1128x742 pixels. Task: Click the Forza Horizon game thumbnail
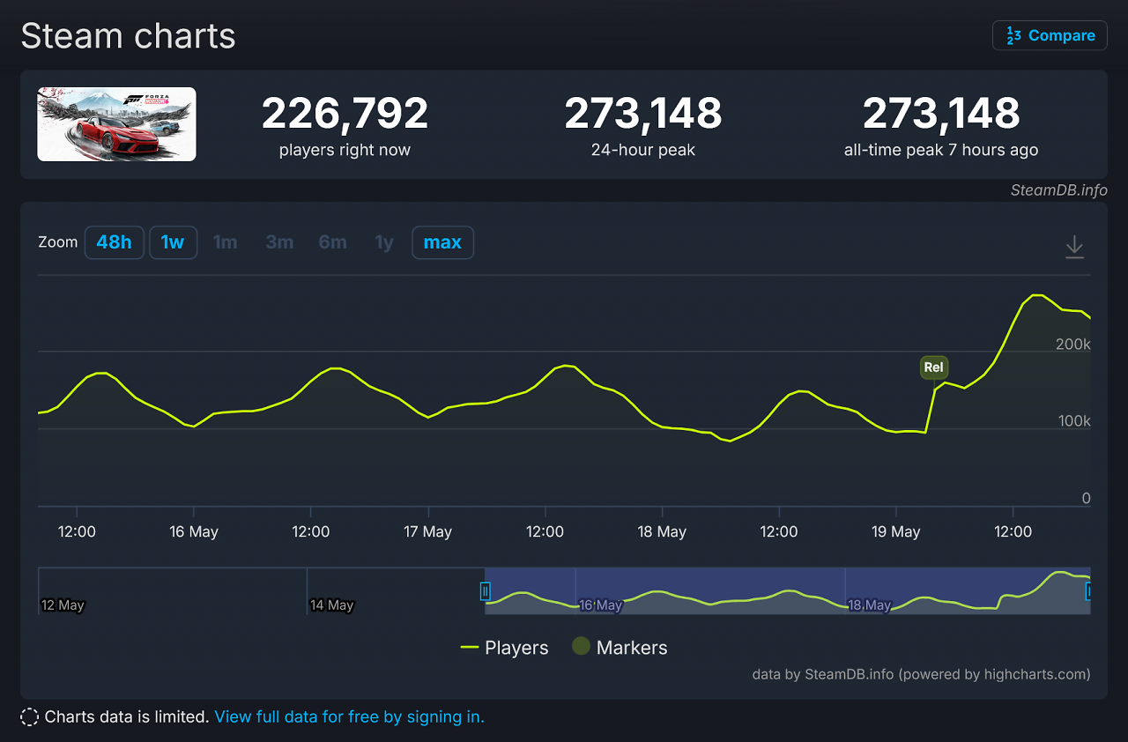click(x=116, y=124)
